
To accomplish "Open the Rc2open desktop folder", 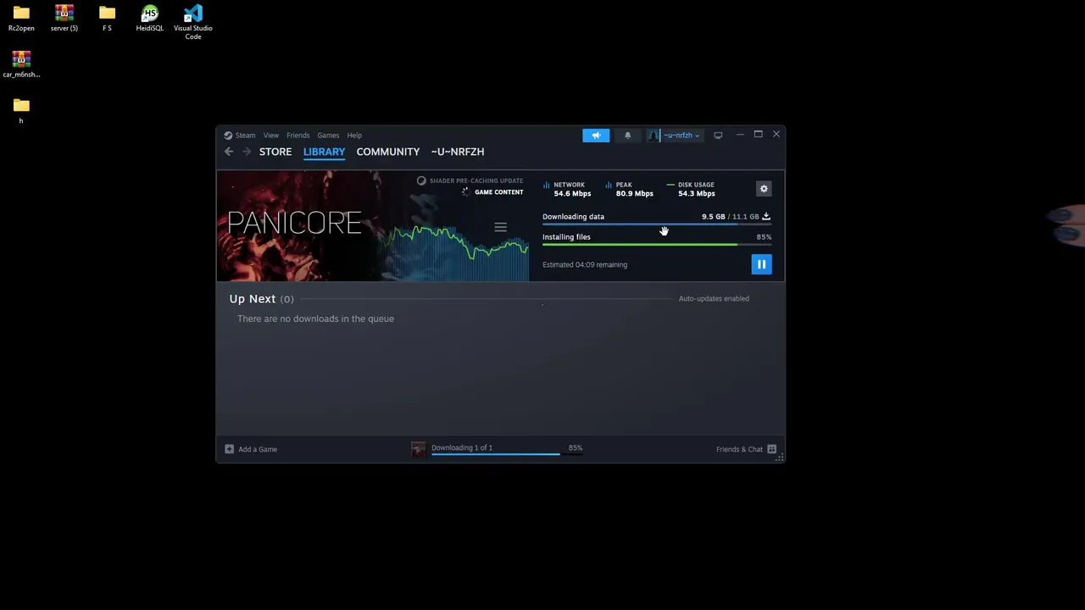I will point(21,19).
